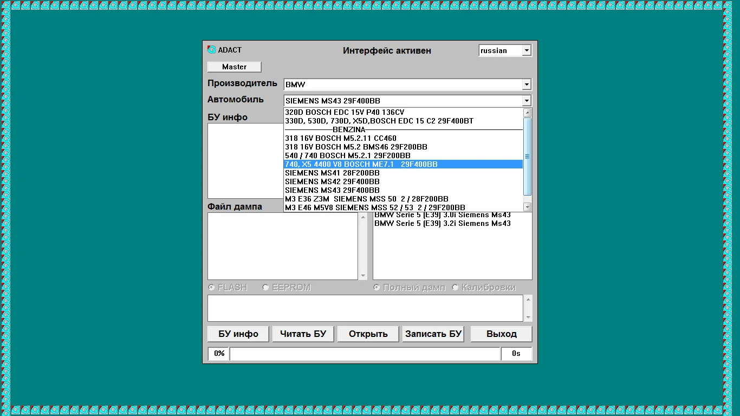Collapse the Автомобиль dropdown using its arrow

coord(527,101)
